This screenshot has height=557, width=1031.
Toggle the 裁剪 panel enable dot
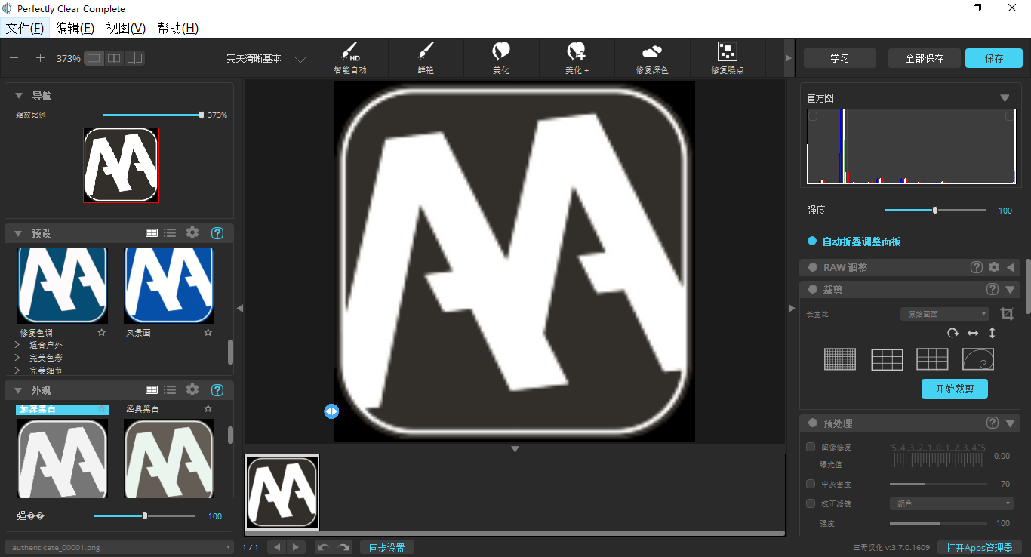813,289
